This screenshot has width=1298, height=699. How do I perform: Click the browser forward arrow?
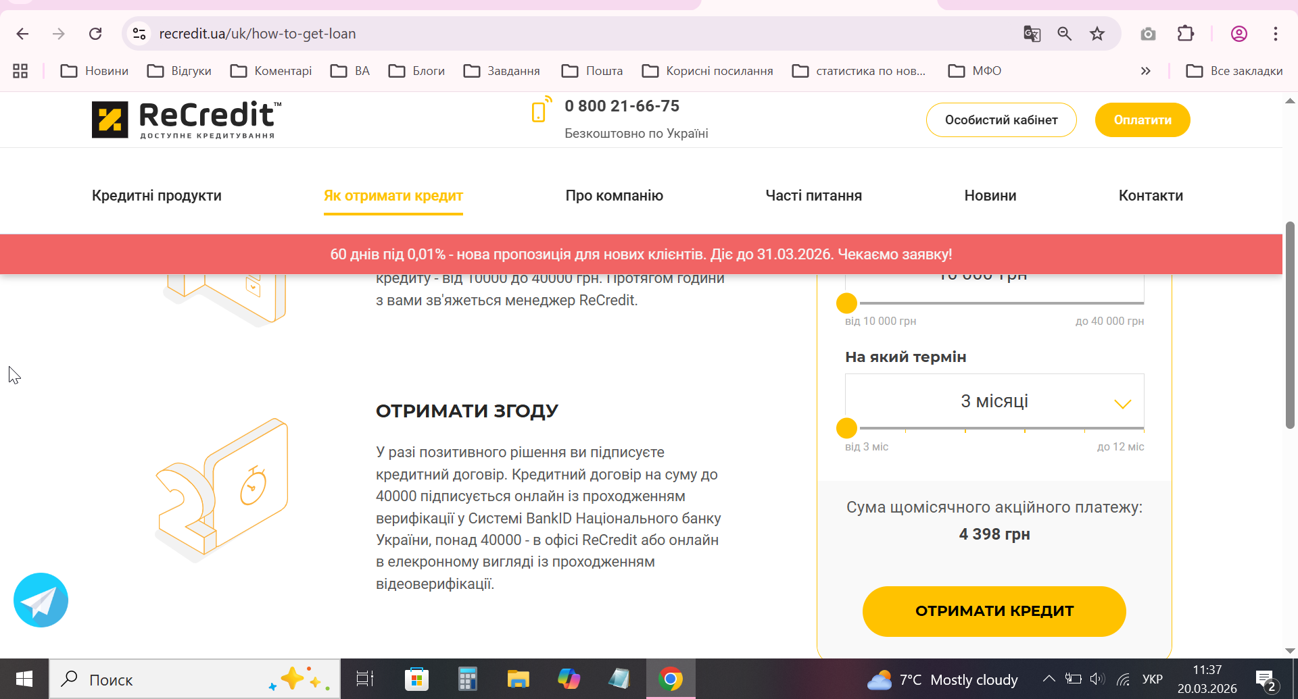pos(59,34)
